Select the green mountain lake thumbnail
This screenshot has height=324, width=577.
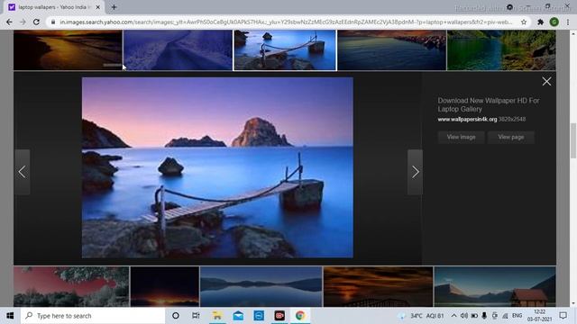click(x=501, y=50)
